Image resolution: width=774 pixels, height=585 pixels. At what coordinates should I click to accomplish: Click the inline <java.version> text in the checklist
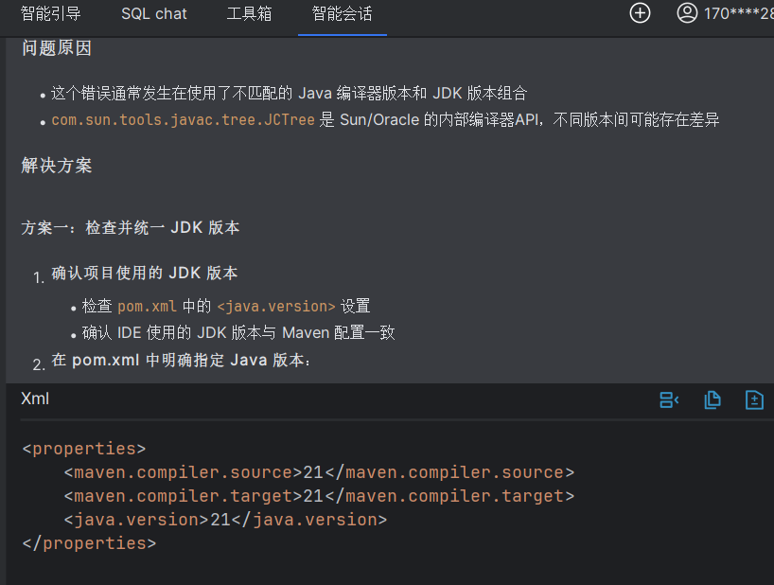click(x=275, y=307)
